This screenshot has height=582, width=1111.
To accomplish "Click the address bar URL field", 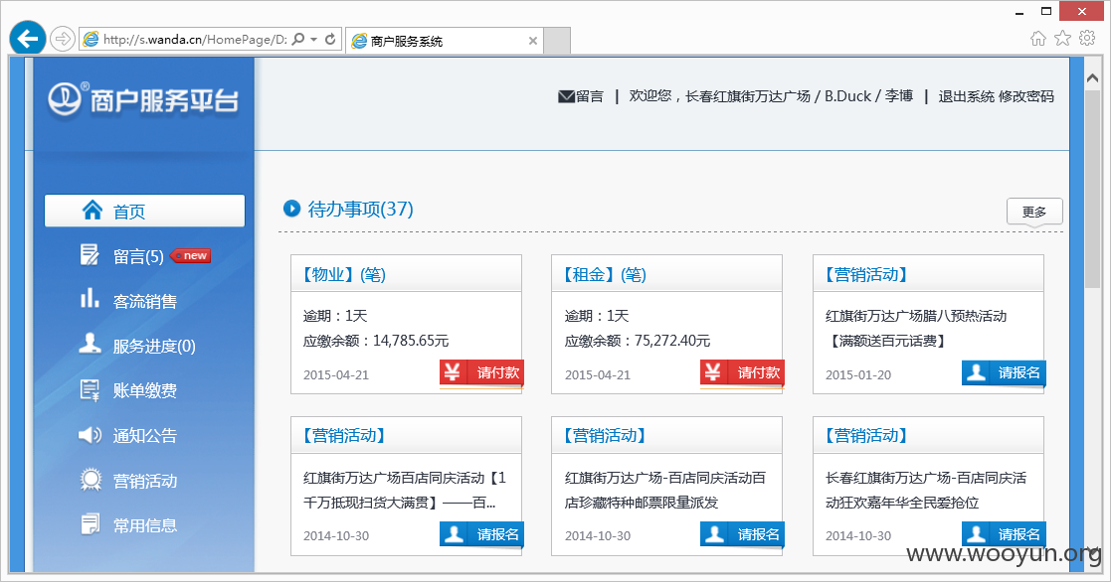I will [x=195, y=40].
